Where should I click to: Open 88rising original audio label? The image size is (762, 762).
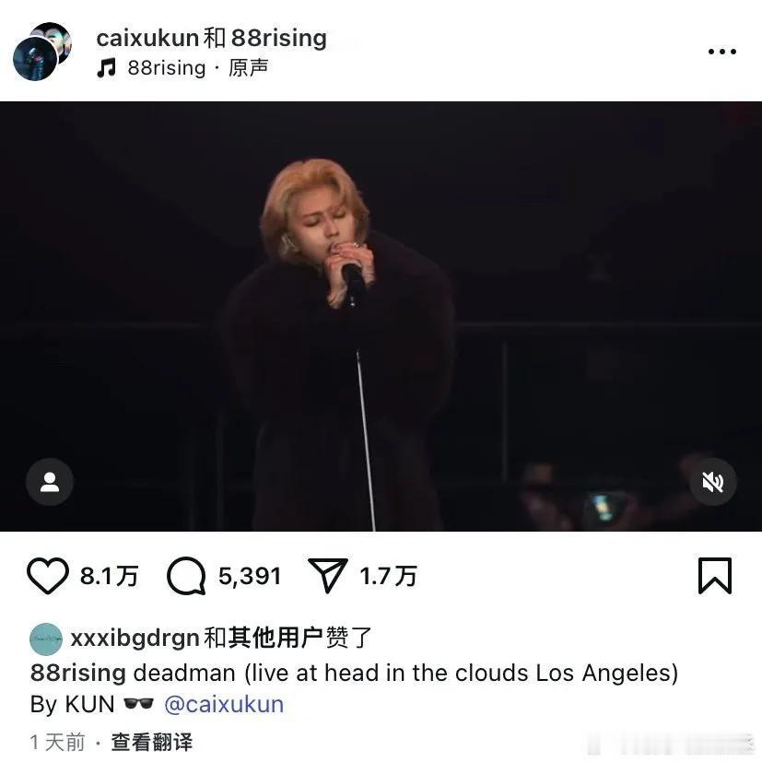[198, 68]
